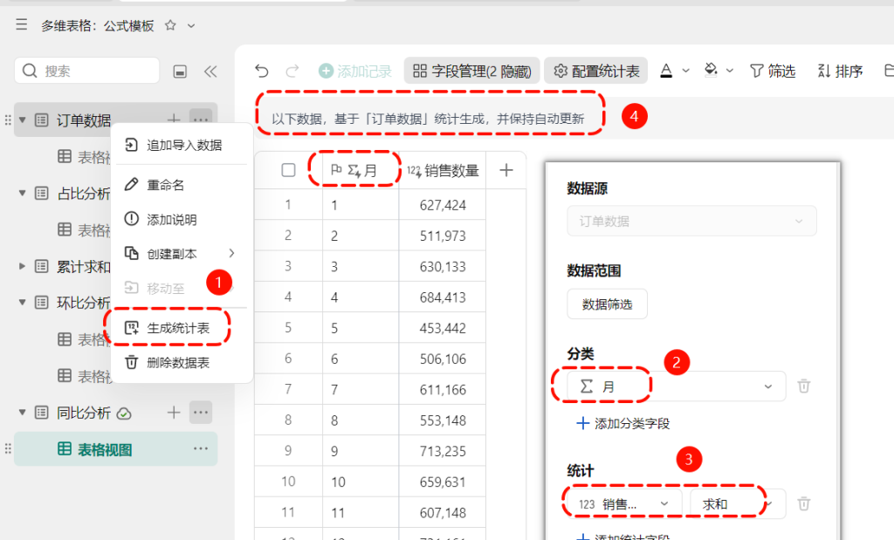Viewport: 894px width, 540px height.
Task: Click 添加分类字段 link
Action: (623, 423)
